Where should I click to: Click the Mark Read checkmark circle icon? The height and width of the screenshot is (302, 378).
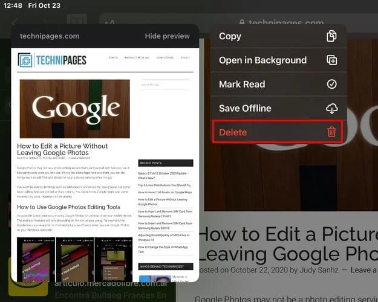pyautogui.click(x=331, y=84)
